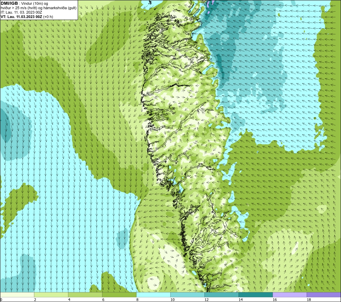Click the legend tick label '8'
The image size is (341, 302).
(x=137, y=300)
